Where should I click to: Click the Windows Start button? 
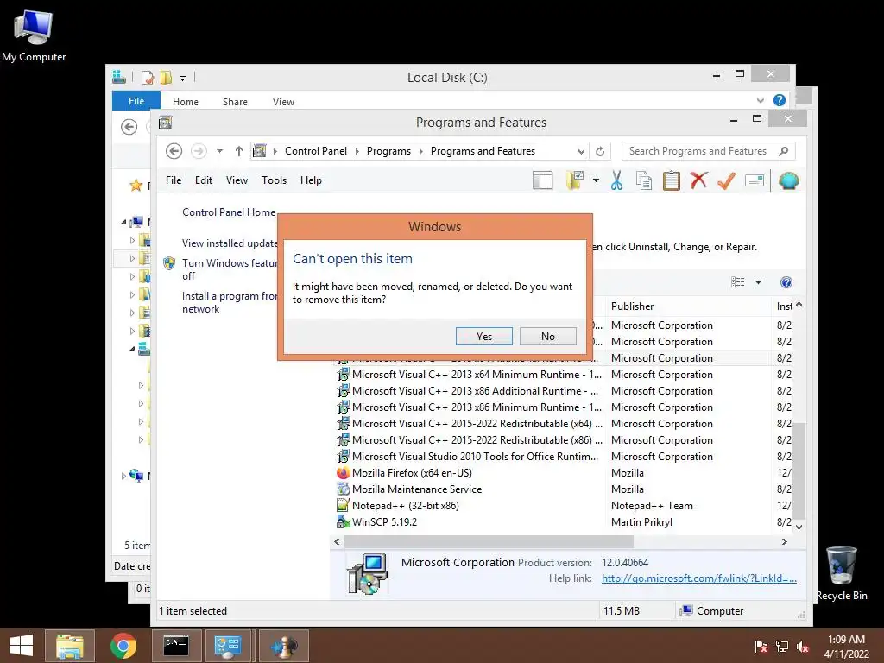[22, 646]
